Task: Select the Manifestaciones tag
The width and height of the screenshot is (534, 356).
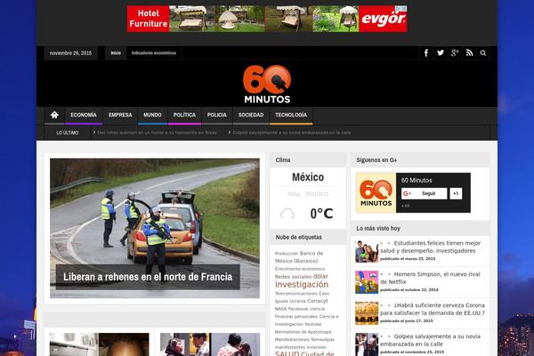Action: coord(292,340)
